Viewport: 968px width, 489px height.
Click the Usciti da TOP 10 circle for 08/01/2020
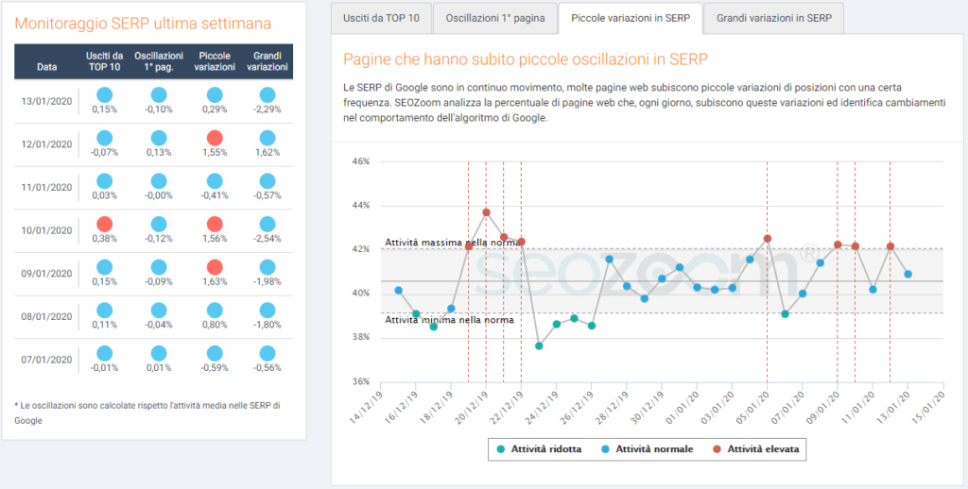point(104,311)
